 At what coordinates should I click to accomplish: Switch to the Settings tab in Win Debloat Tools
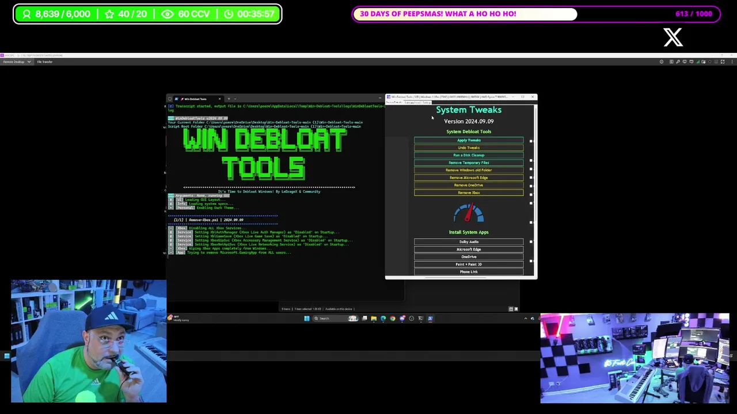pyautogui.click(x=427, y=102)
